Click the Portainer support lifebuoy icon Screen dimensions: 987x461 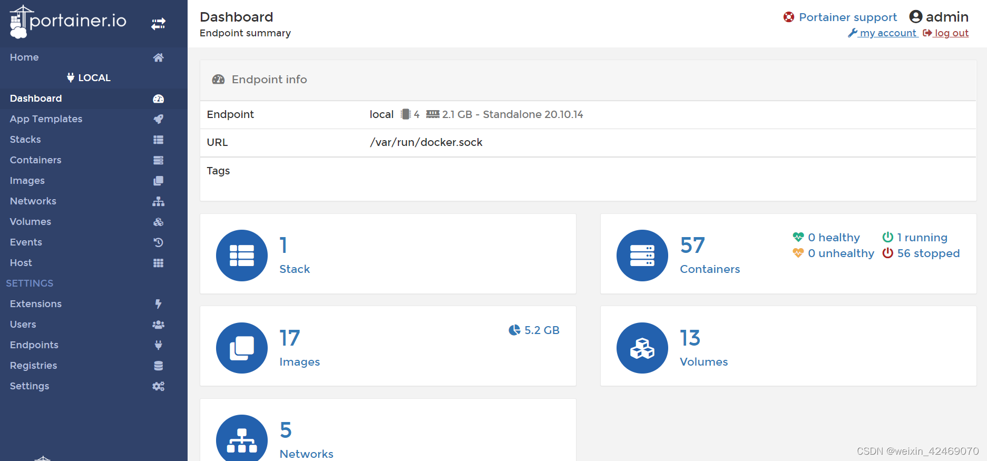[788, 17]
